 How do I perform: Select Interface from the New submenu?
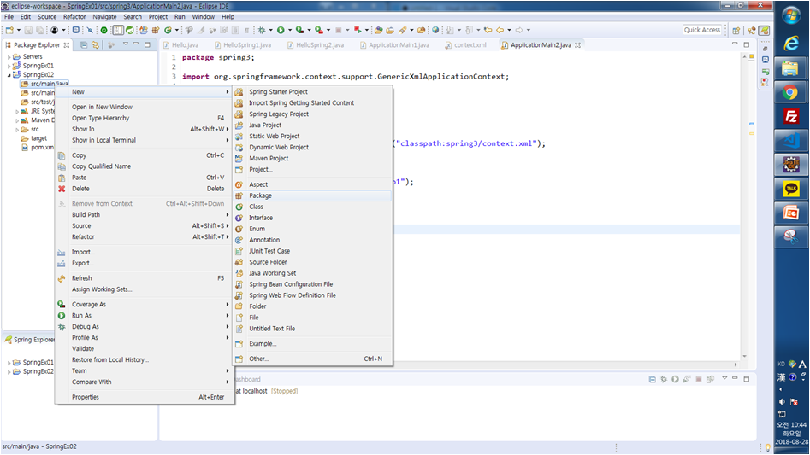312,218
